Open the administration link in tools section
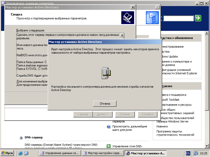The width and height of the screenshot is (210, 157). [x=172, y=47]
